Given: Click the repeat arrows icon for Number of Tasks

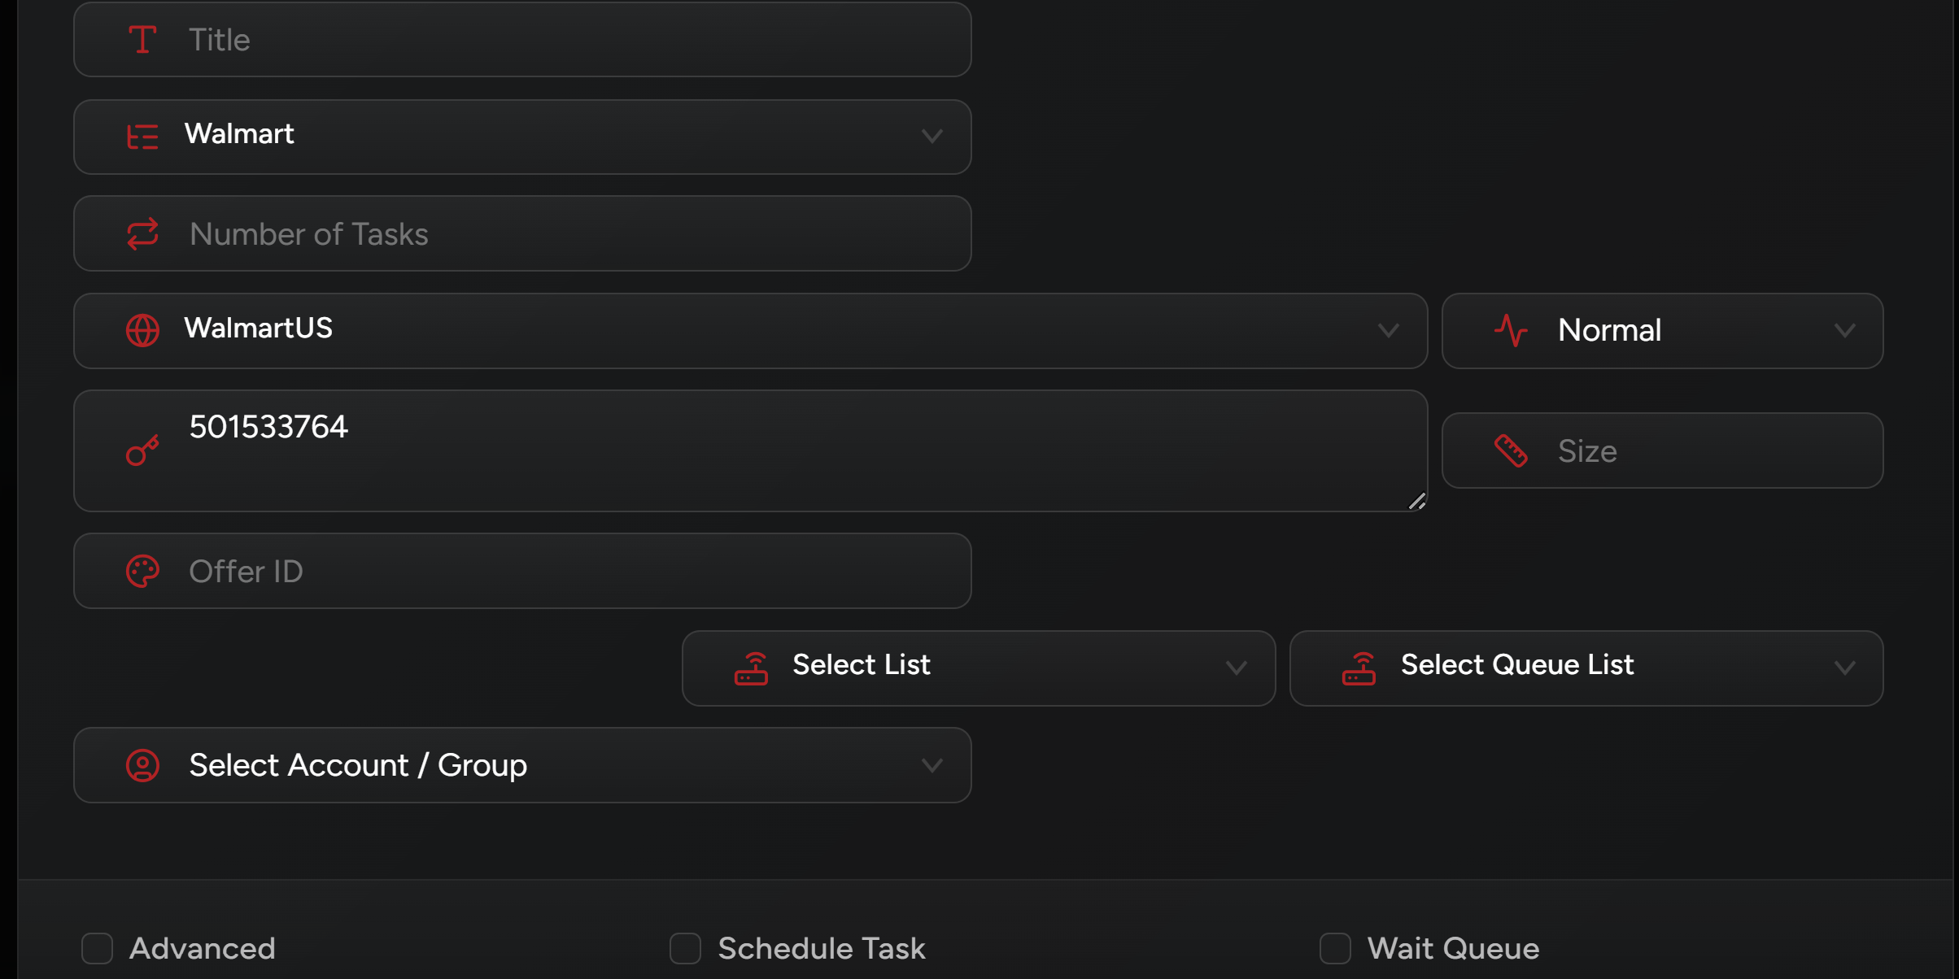Looking at the screenshot, I should [142, 234].
